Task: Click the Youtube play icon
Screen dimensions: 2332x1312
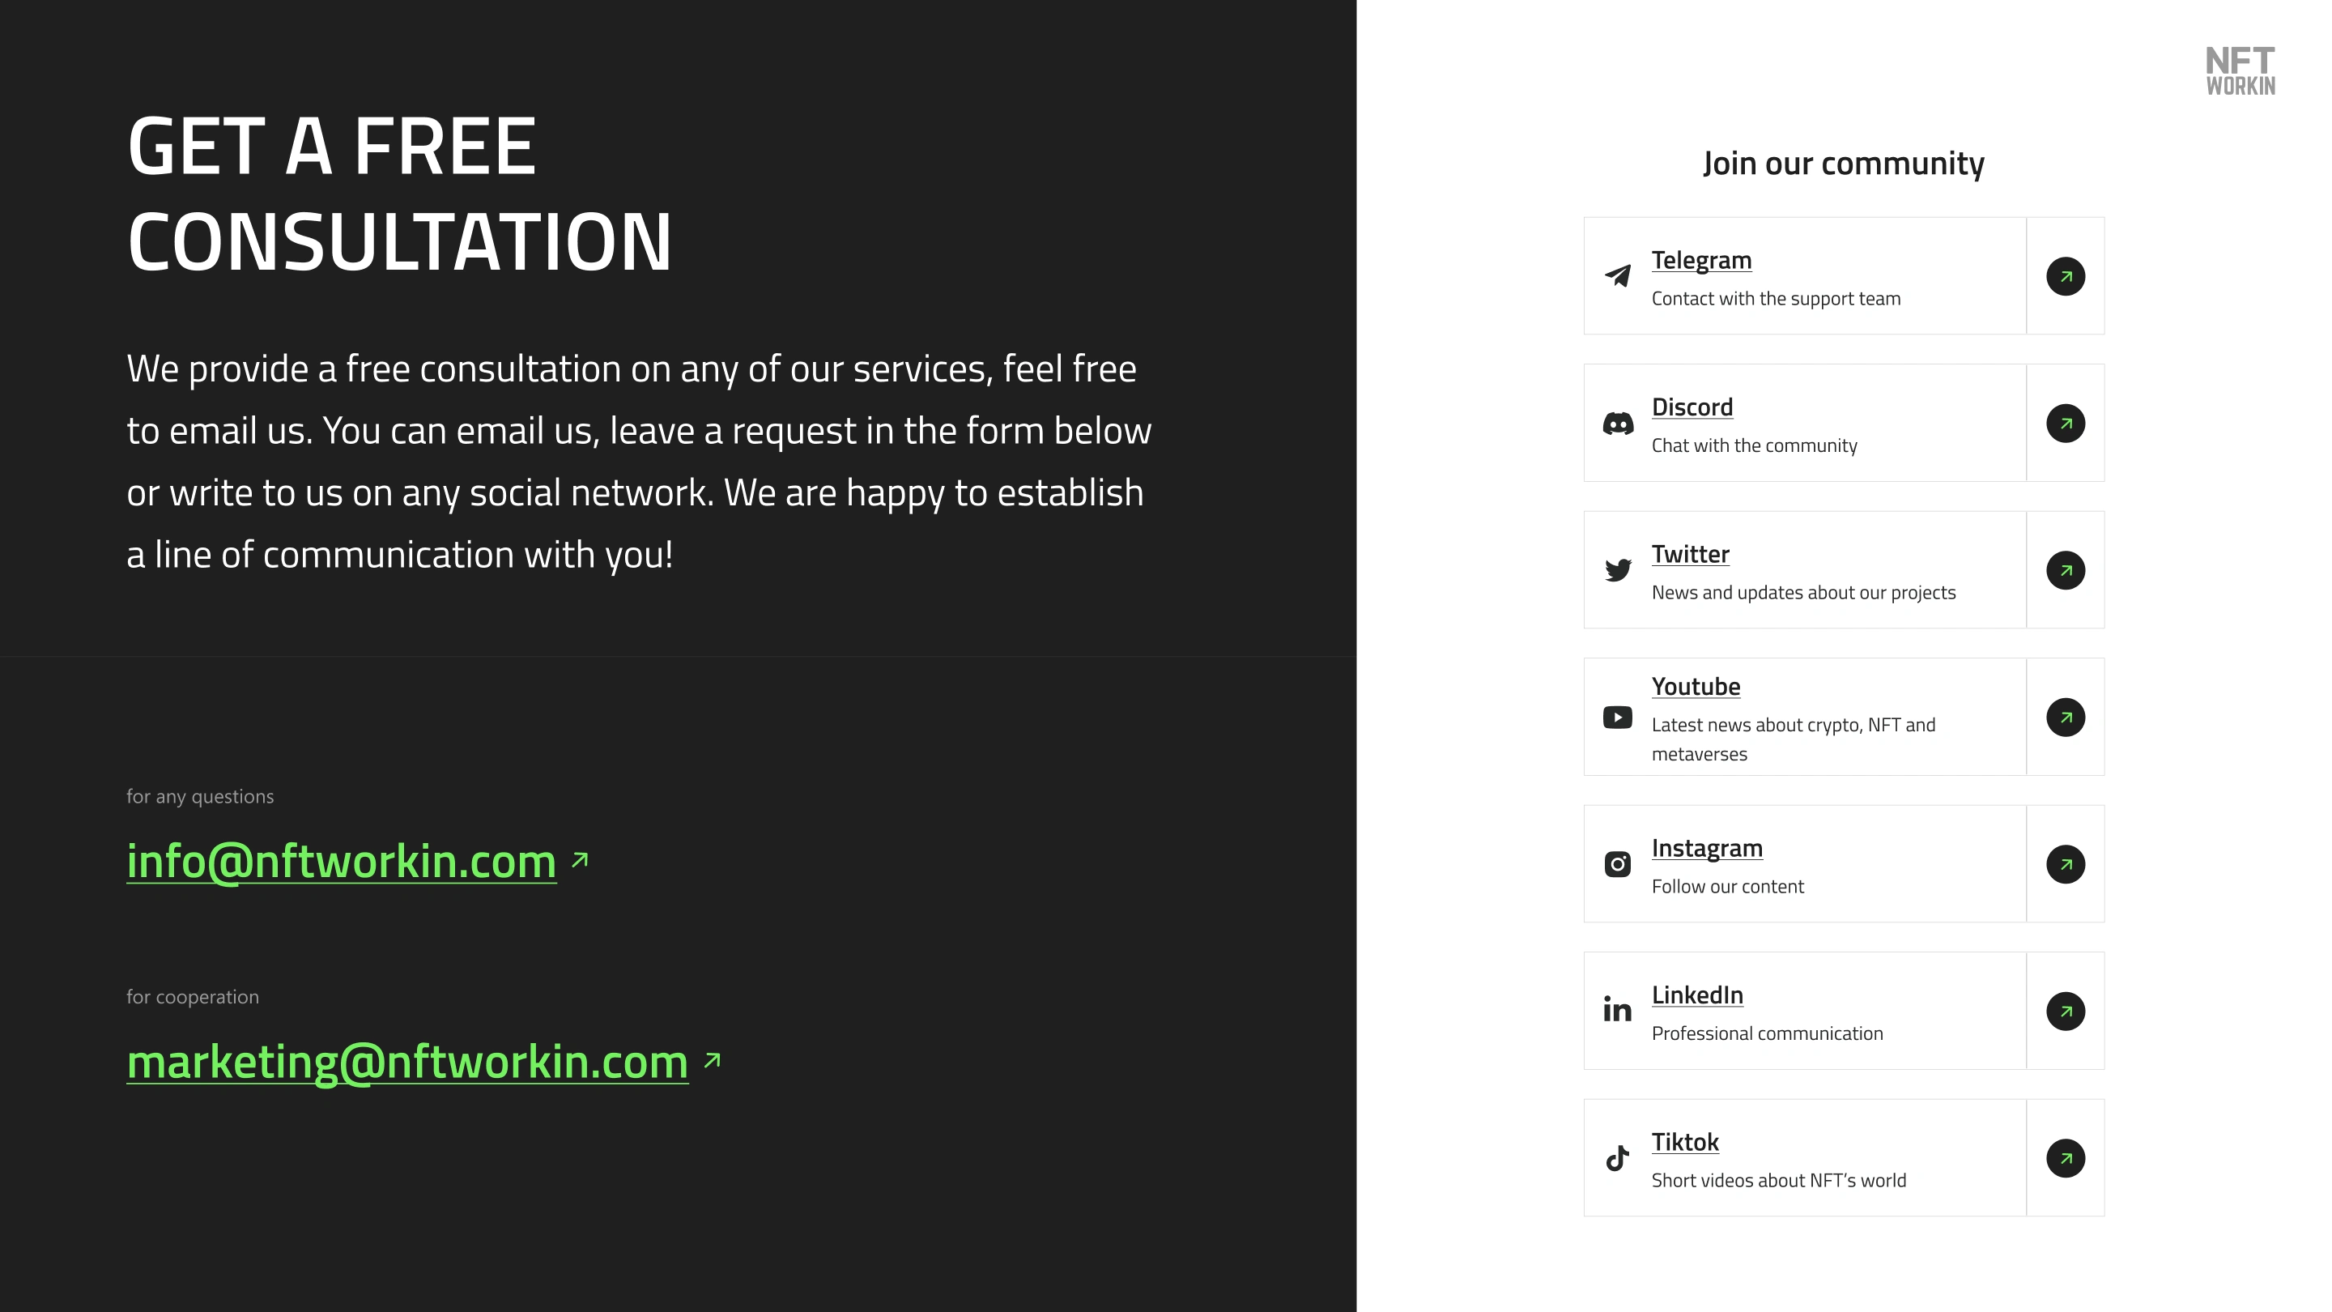Action: pyautogui.click(x=1618, y=717)
